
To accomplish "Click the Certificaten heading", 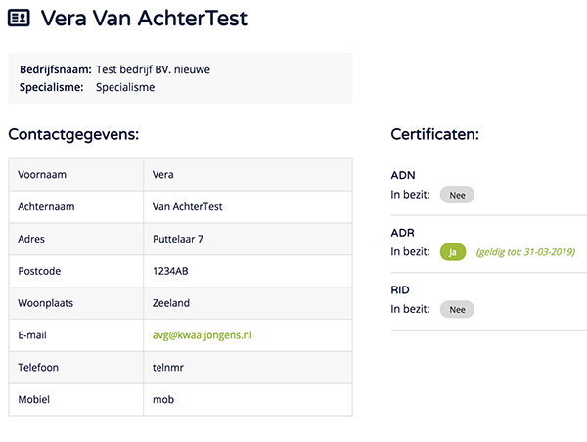I will [434, 133].
